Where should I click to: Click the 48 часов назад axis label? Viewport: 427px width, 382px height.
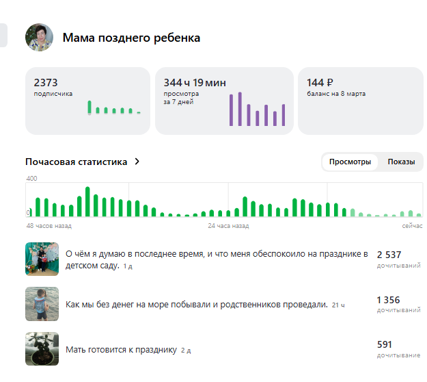point(49,226)
